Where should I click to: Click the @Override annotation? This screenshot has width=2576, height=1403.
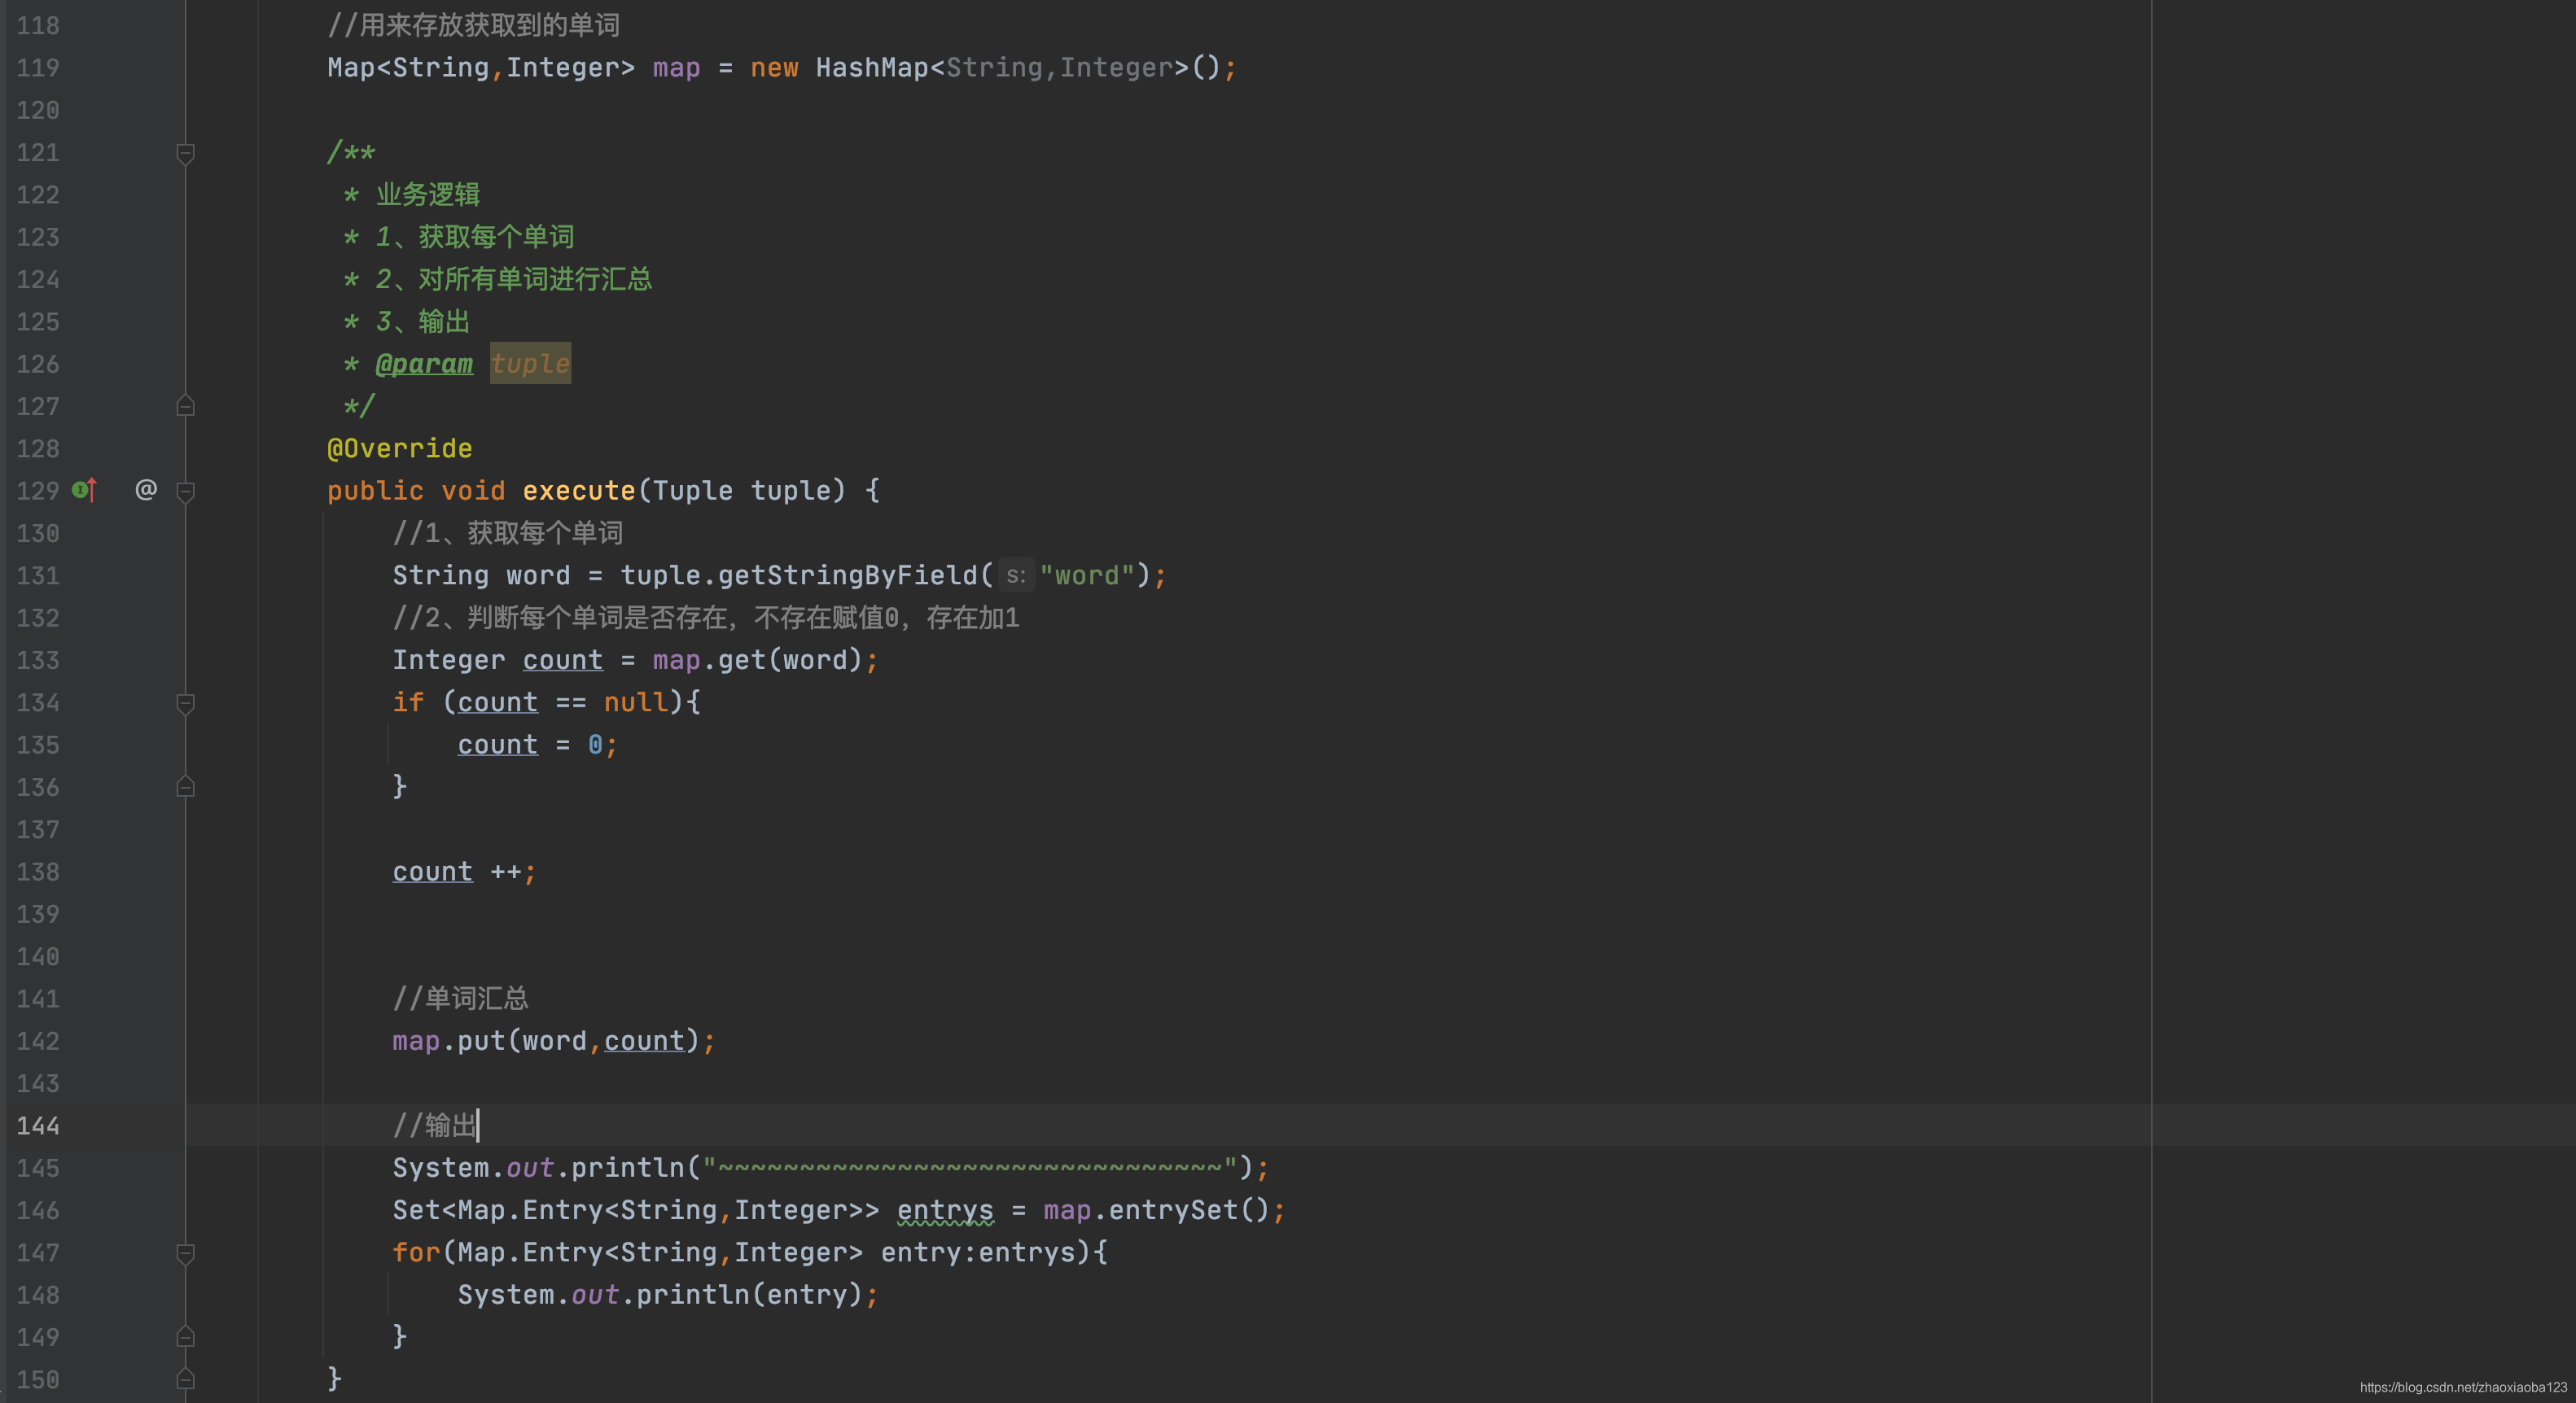400,448
